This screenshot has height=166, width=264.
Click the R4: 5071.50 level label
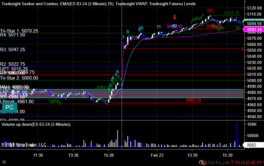[13, 35]
